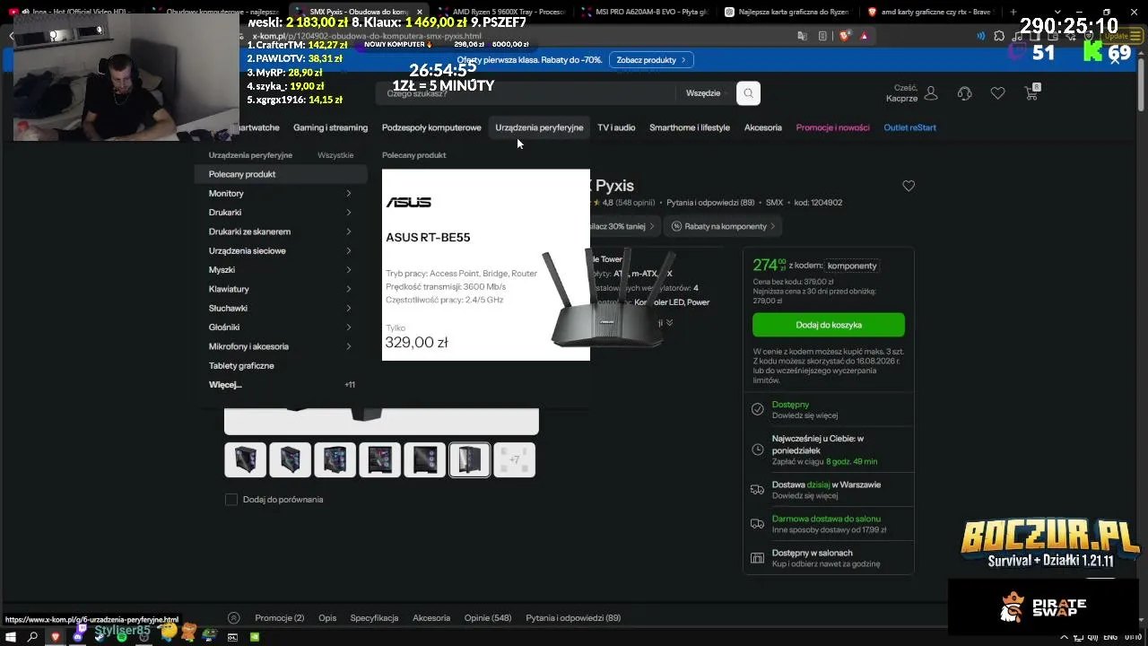Expand the Mikrofony i akcesoria submenu arrow
Image resolution: width=1148 pixels, height=646 pixels.
pyautogui.click(x=349, y=346)
